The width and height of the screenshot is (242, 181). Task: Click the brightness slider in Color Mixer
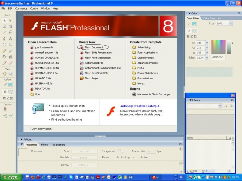pyautogui.click(x=229, y=47)
